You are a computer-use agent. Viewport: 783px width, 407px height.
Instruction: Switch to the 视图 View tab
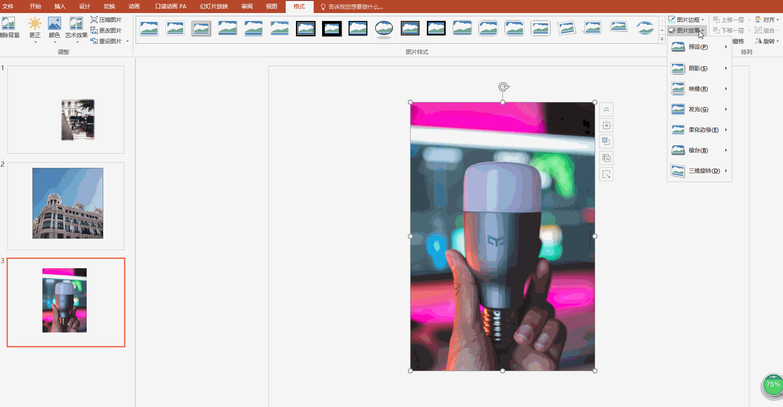point(271,7)
